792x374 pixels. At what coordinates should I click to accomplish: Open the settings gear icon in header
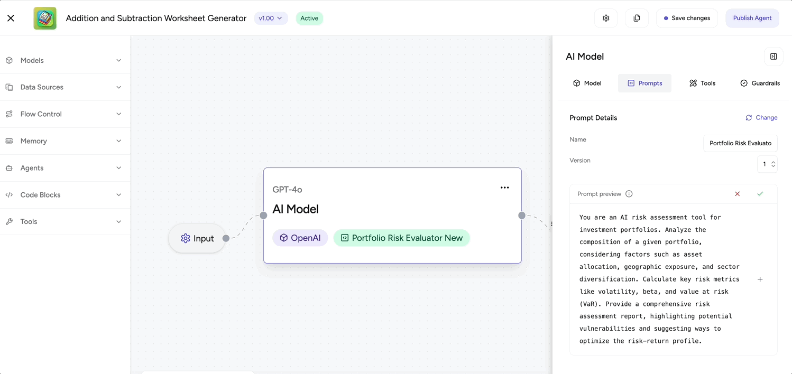[606, 18]
